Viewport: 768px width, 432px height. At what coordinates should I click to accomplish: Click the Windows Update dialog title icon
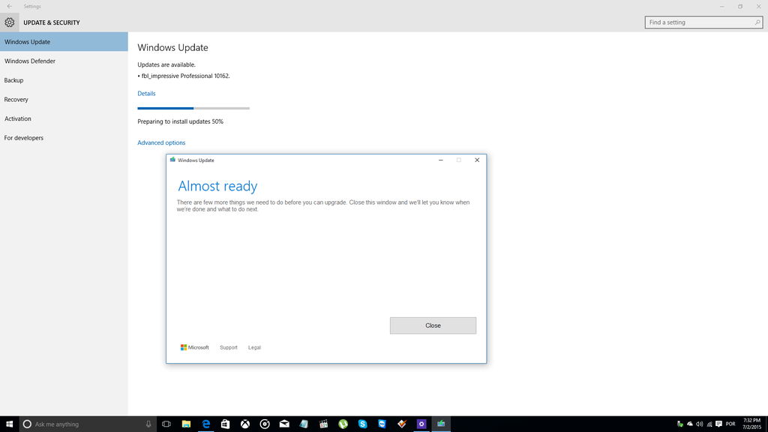click(x=172, y=160)
